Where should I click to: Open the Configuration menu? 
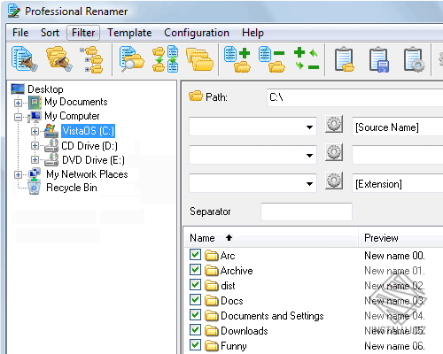(197, 33)
